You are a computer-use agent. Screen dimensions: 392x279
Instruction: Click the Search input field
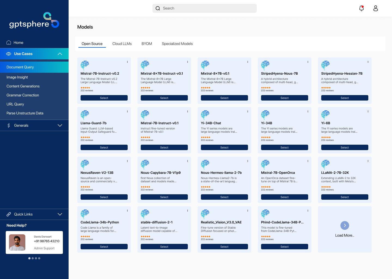(x=204, y=8)
